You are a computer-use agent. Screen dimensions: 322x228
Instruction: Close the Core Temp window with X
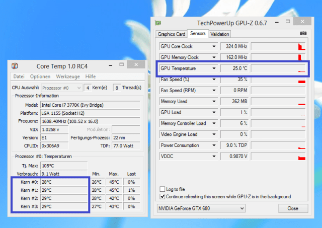coord(136,65)
